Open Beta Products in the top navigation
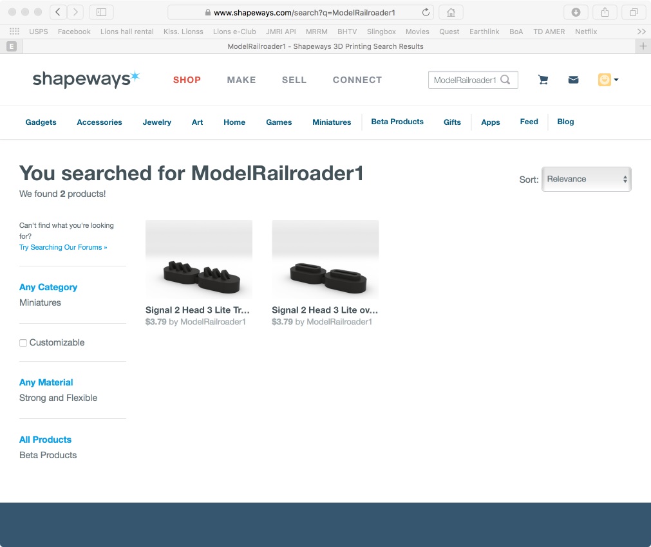Screen dimensions: 651x547 pyautogui.click(x=397, y=122)
